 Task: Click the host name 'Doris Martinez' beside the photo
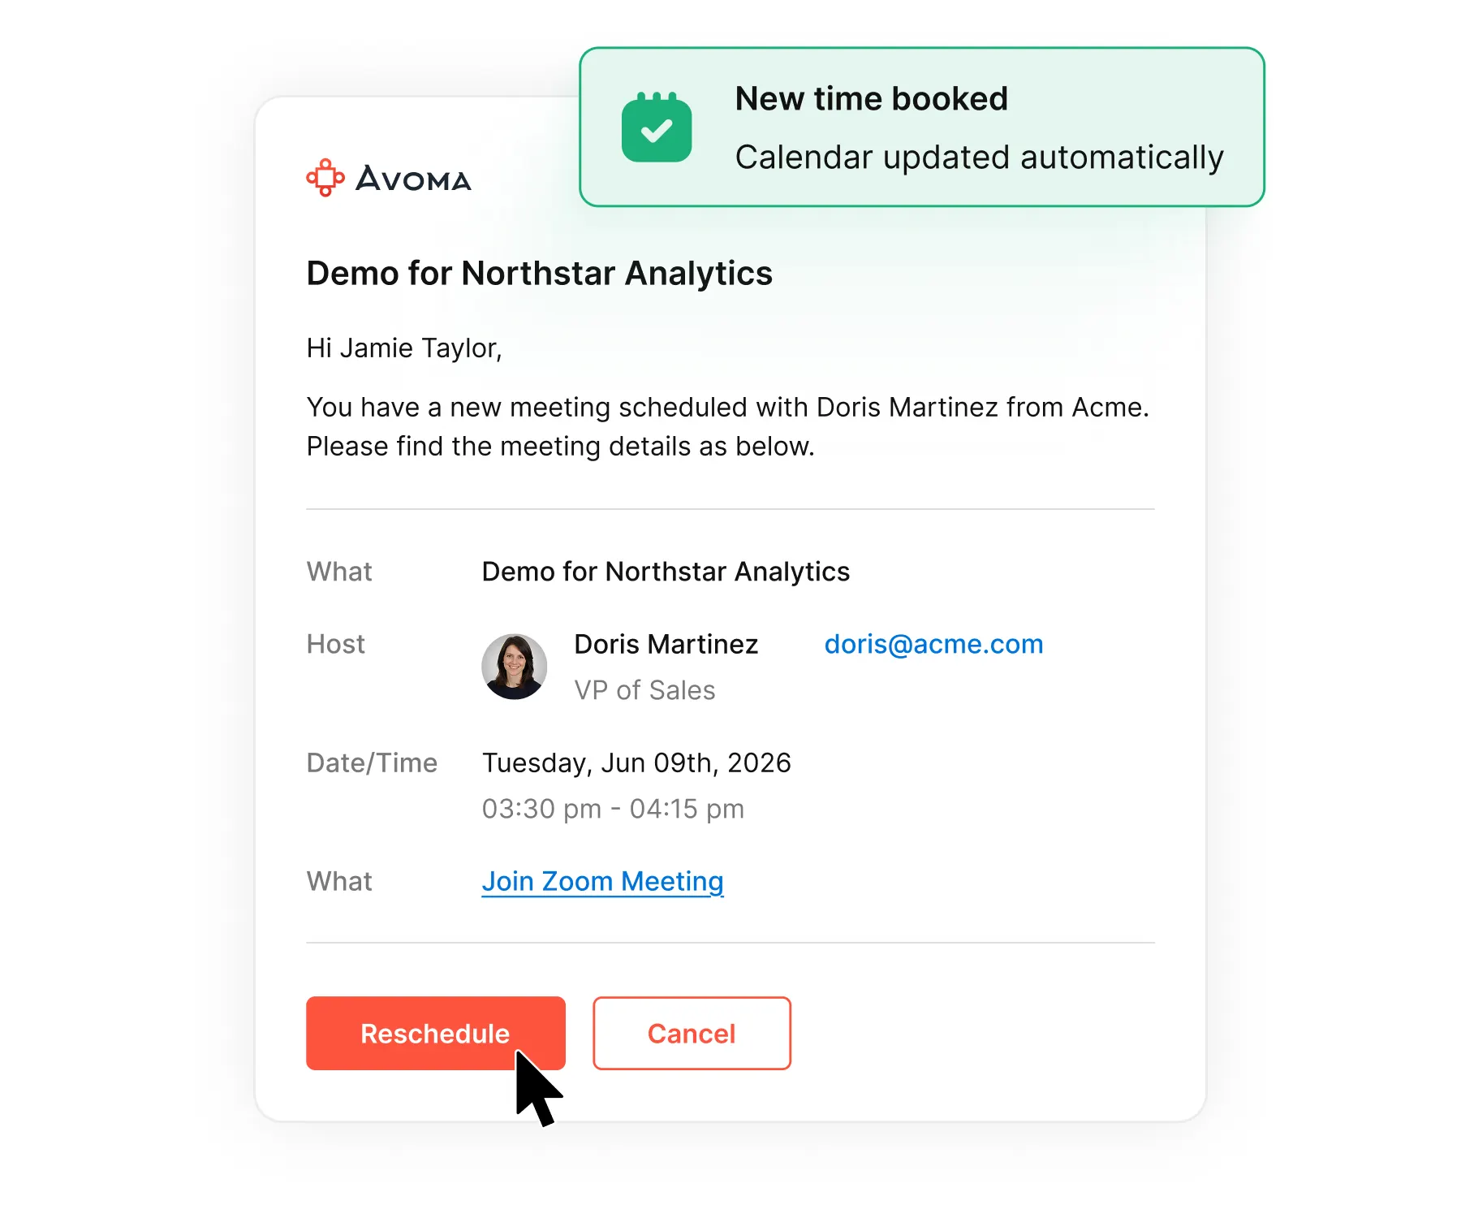(666, 644)
